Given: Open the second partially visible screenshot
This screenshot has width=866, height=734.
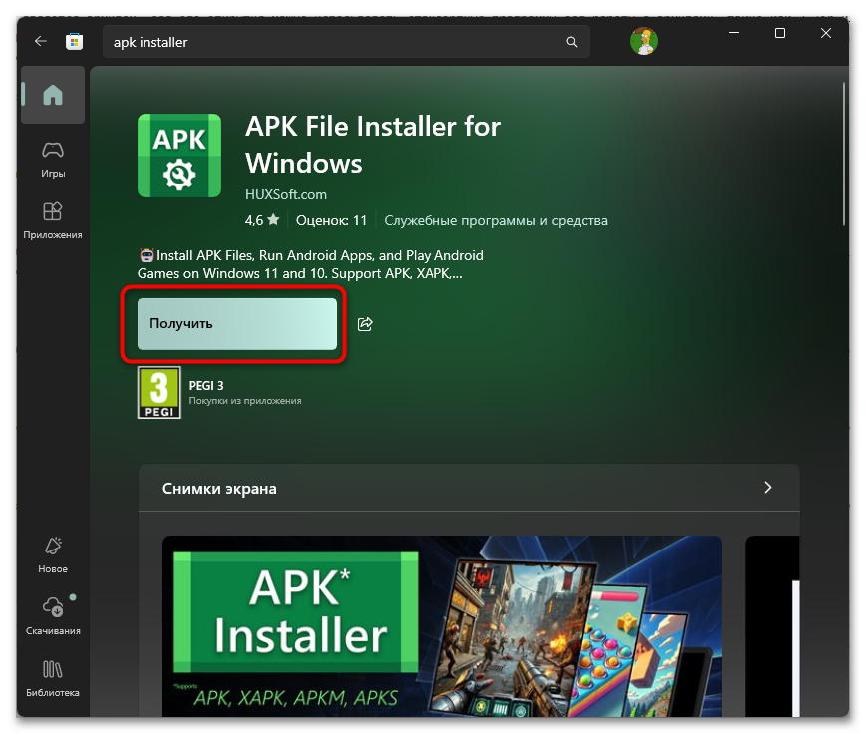Looking at the screenshot, I should 772,626.
